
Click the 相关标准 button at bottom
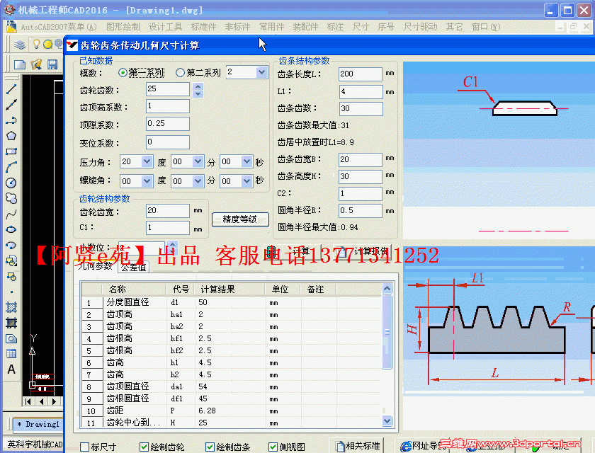pyautogui.click(x=363, y=447)
